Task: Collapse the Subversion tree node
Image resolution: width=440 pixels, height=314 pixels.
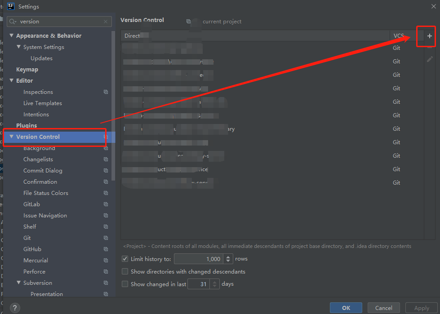Action: click(18, 283)
